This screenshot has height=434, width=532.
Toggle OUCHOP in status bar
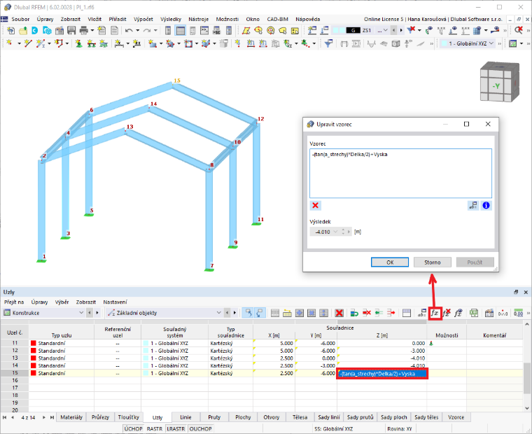click(200, 429)
